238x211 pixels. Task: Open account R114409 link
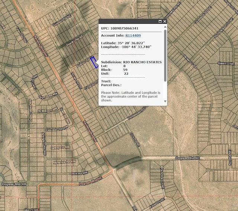tap(133, 35)
